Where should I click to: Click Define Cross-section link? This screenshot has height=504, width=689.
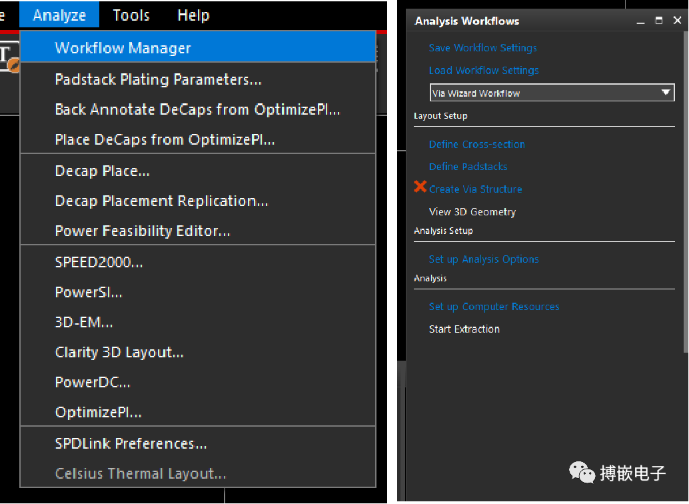(476, 144)
